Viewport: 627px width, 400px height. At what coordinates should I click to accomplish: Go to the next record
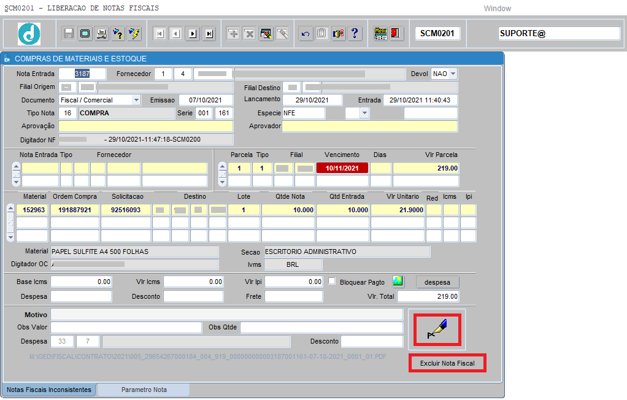(x=193, y=34)
